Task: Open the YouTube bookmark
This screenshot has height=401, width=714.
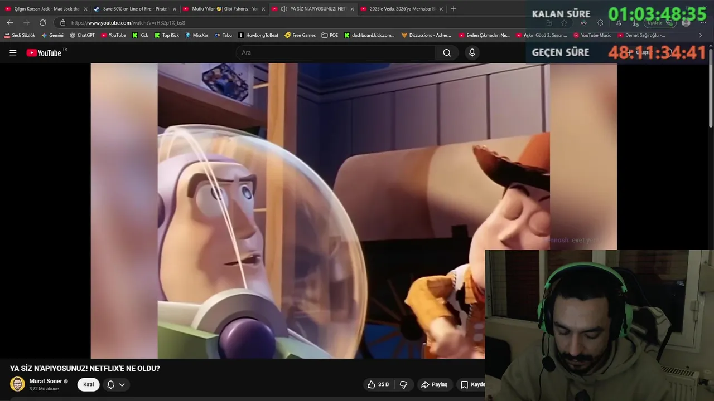Action: (x=114, y=35)
